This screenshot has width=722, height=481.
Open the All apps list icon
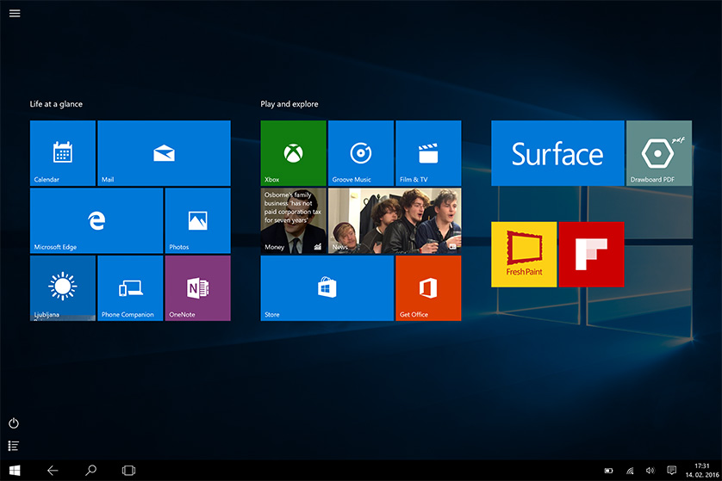14,446
